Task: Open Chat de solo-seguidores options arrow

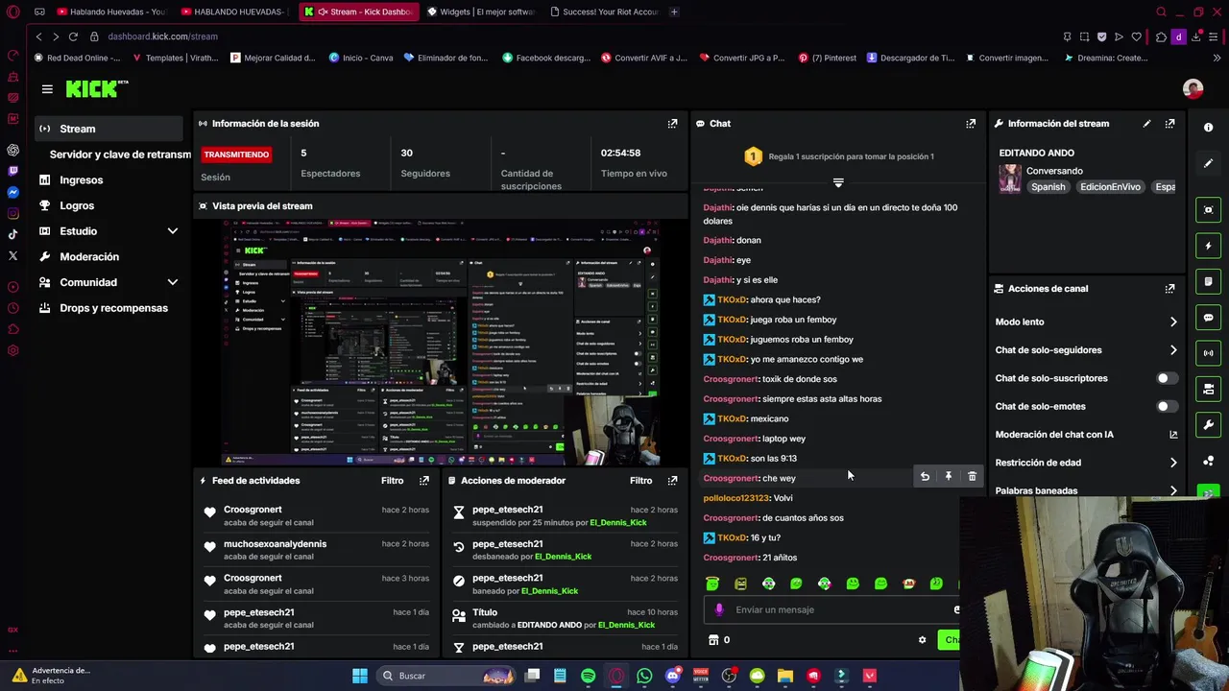Action: tap(1172, 350)
